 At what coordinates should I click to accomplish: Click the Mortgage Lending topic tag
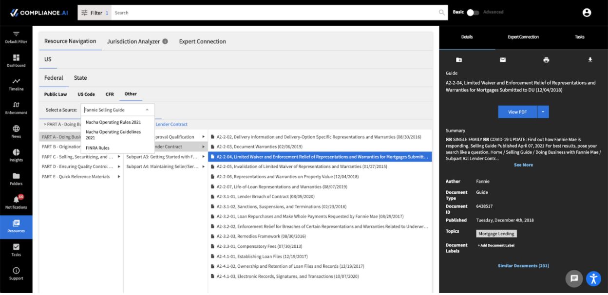pos(496,234)
